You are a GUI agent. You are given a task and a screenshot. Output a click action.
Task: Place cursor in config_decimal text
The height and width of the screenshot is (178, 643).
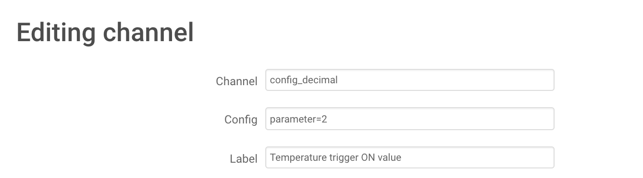click(x=304, y=80)
